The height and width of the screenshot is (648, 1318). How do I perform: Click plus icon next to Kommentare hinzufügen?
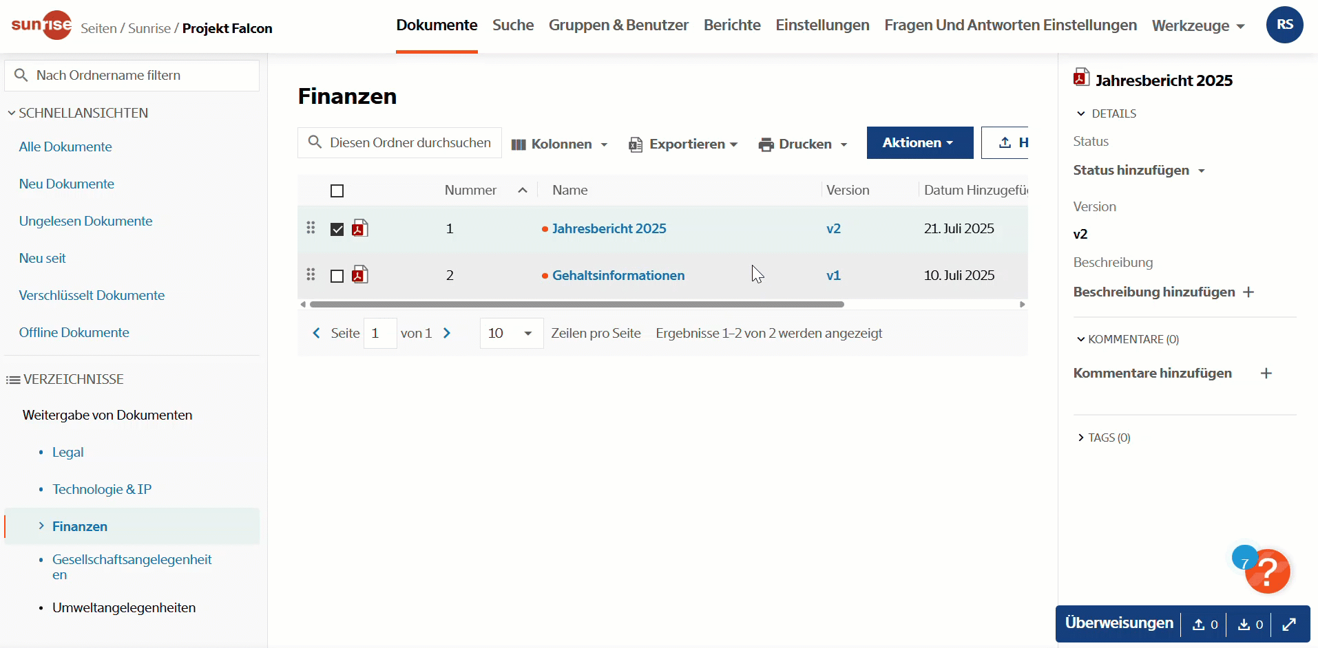pos(1266,374)
